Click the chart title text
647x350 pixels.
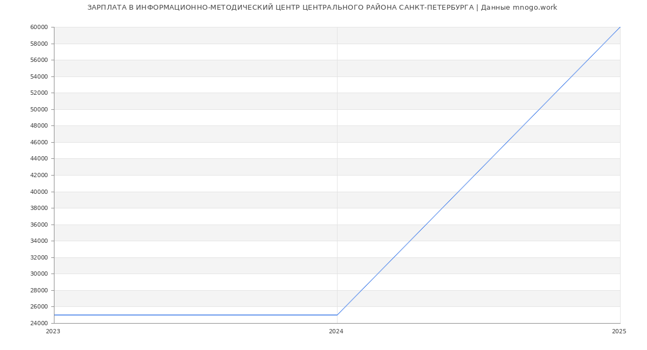[322, 8]
